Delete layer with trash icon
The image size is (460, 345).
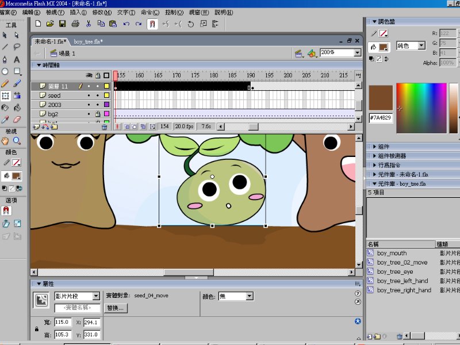tap(105, 126)
